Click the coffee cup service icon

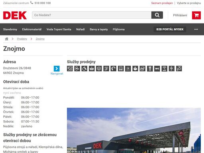(x=135, y=69)
